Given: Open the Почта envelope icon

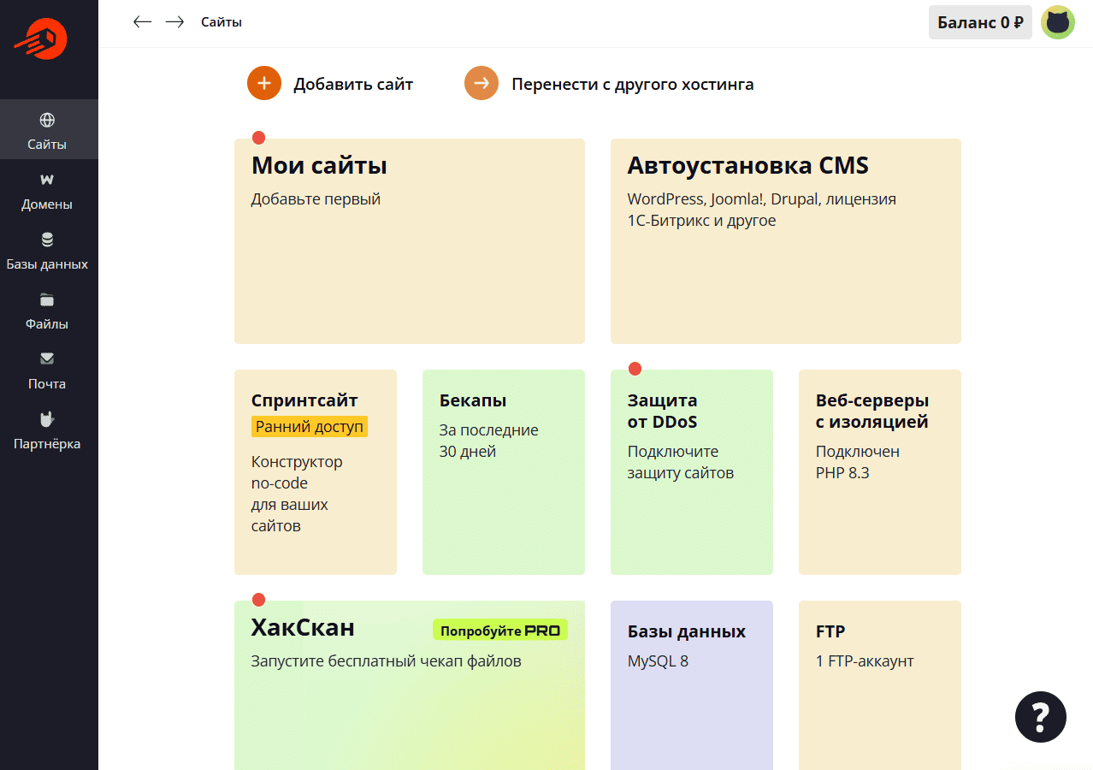Looking at the screenshot, I should click(x=47, y=358).
